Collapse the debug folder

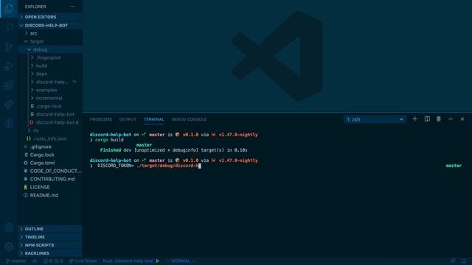[50, 49]
